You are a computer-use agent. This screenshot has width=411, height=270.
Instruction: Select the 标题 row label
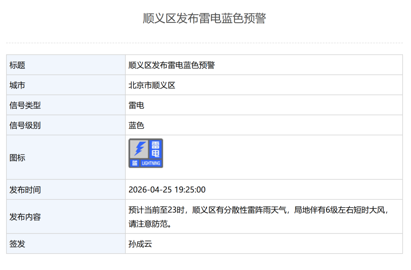17,65
